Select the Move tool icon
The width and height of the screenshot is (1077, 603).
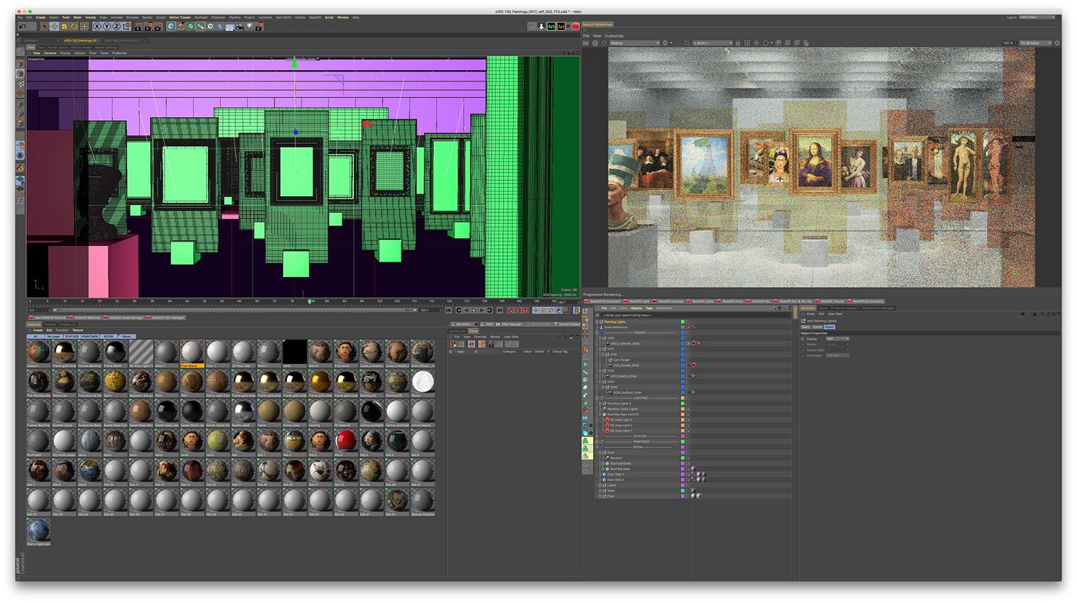(x=55, y=27)
